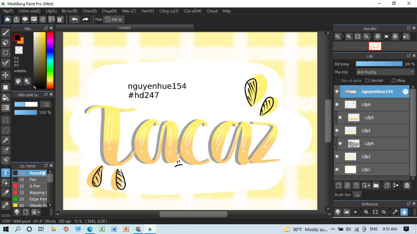Hide the nguyenhue154 layer

coord(337,91)
